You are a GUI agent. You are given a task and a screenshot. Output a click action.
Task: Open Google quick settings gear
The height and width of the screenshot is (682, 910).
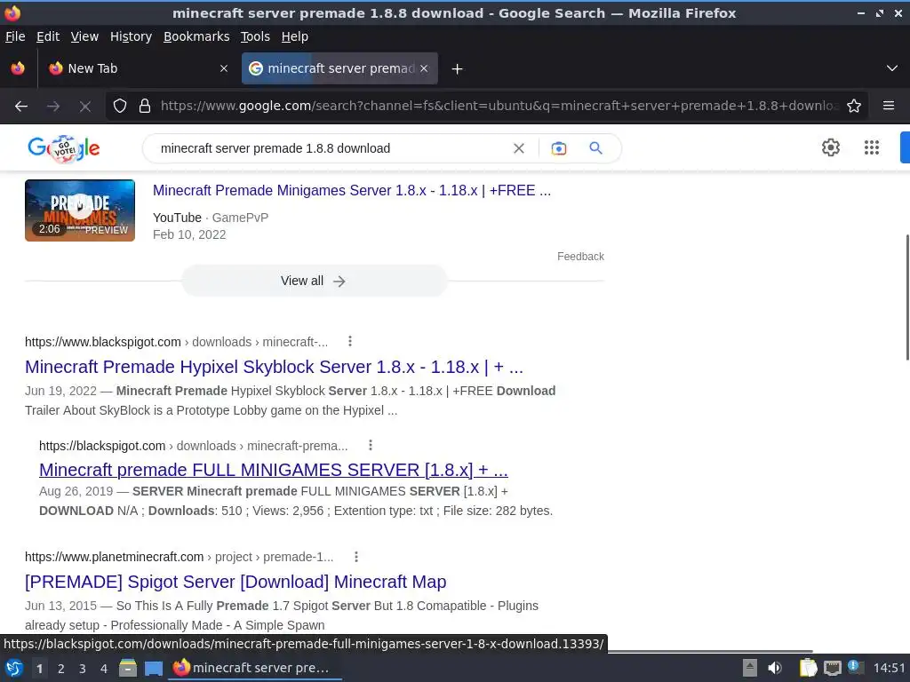coord(831,147)
